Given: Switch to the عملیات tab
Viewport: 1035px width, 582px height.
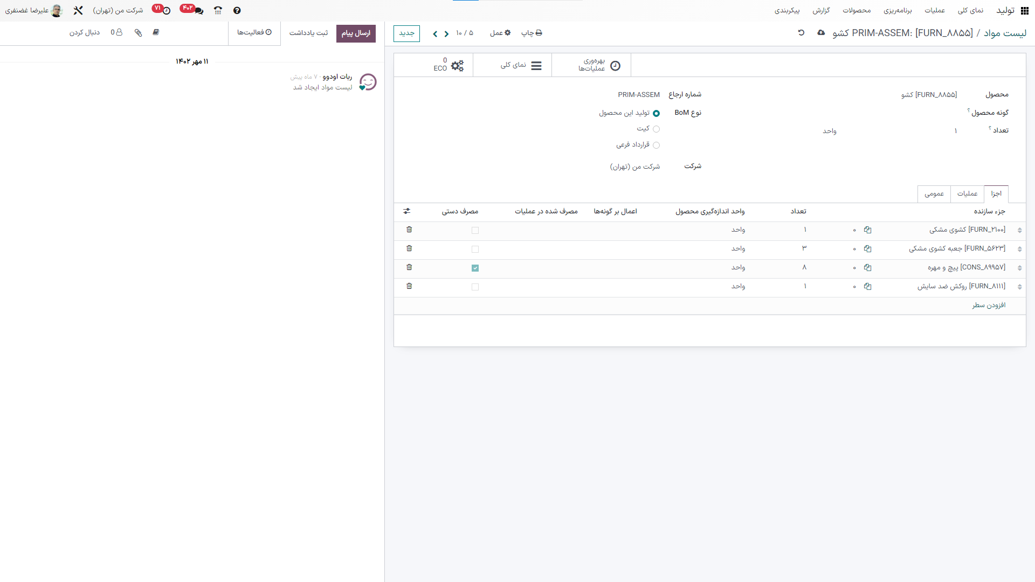Looking at the screenshot, I should pyautogui.click(x=967, y=194).
